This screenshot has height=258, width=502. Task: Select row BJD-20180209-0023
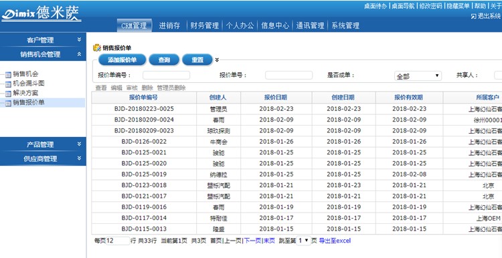pyautogui.click(x=297, y=131)
